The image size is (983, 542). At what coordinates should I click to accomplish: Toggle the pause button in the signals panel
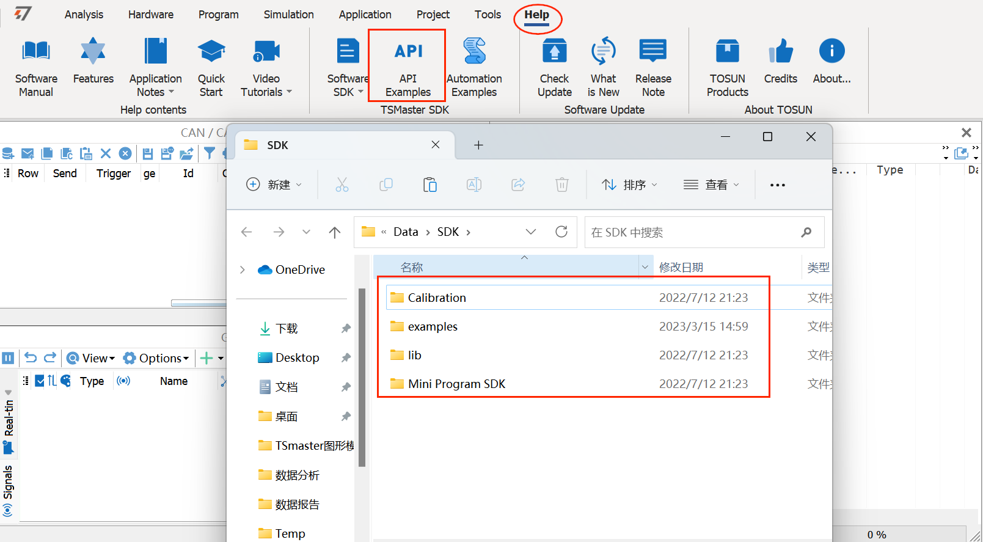8,358
